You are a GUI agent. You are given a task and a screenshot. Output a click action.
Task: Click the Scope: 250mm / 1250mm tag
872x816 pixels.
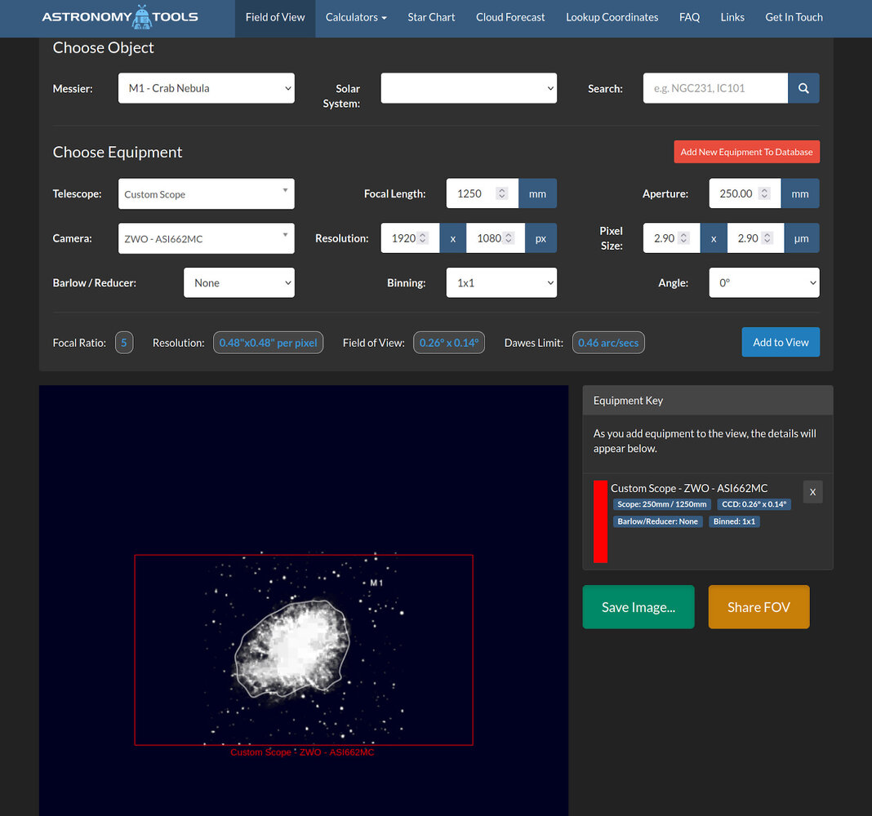point(662,504)
